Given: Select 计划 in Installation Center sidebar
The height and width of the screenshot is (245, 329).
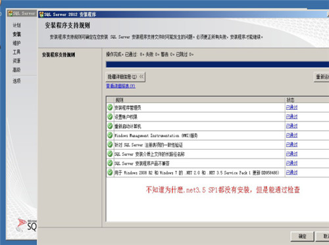Looking at the screenshot, I should (16, 25).
